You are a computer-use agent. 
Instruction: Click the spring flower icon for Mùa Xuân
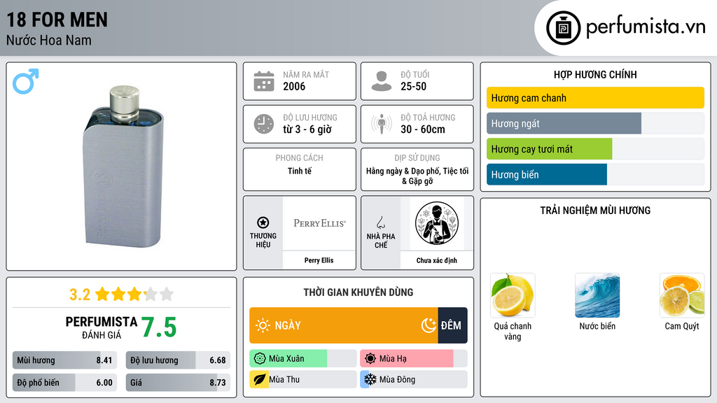pos(260,359)
